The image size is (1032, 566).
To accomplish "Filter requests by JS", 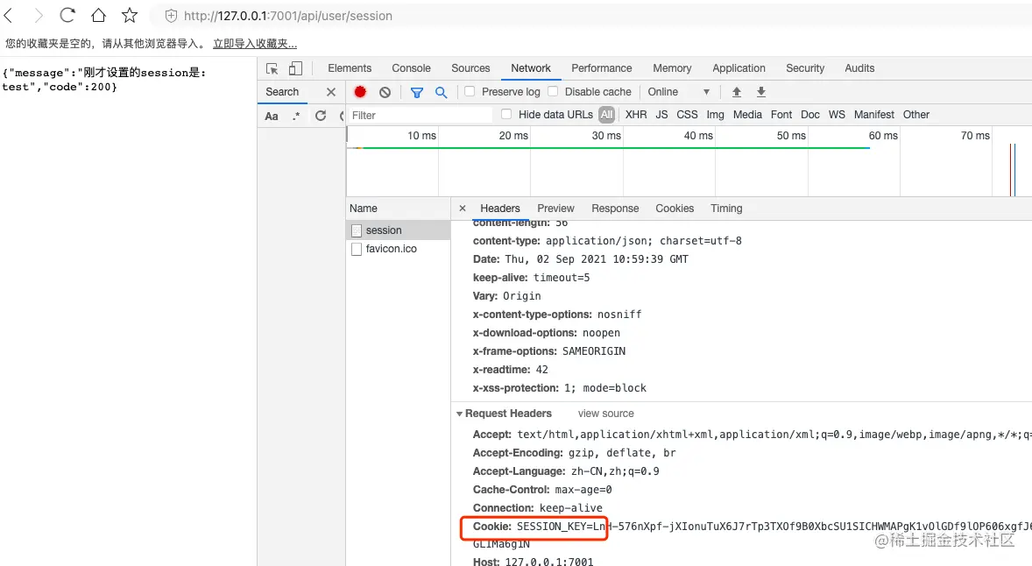I will [661, 115].
